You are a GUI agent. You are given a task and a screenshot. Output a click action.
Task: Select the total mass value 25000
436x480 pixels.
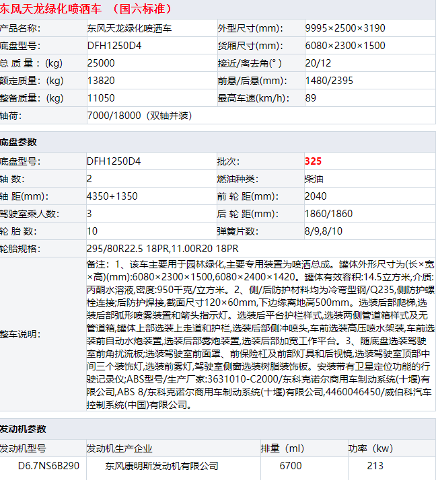point(101,63)
